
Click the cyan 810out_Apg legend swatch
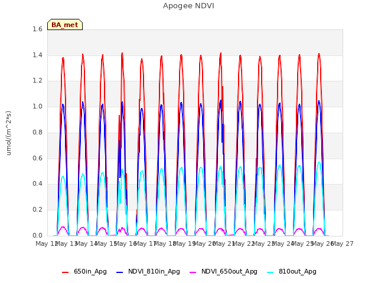[271, 272]
